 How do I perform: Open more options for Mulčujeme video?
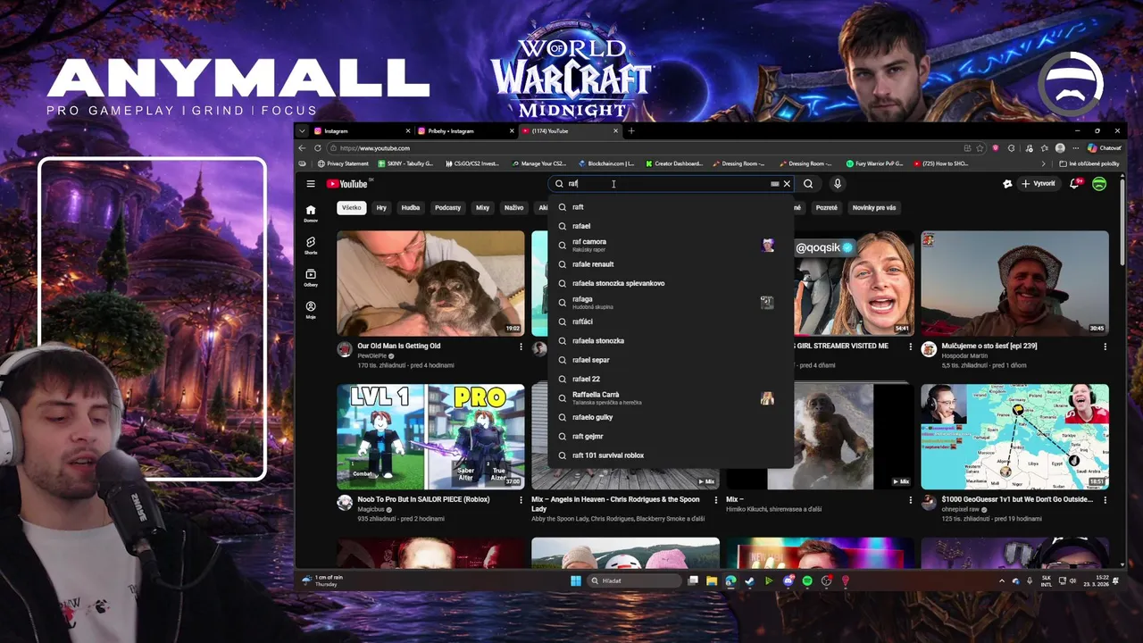[1105, 347]
